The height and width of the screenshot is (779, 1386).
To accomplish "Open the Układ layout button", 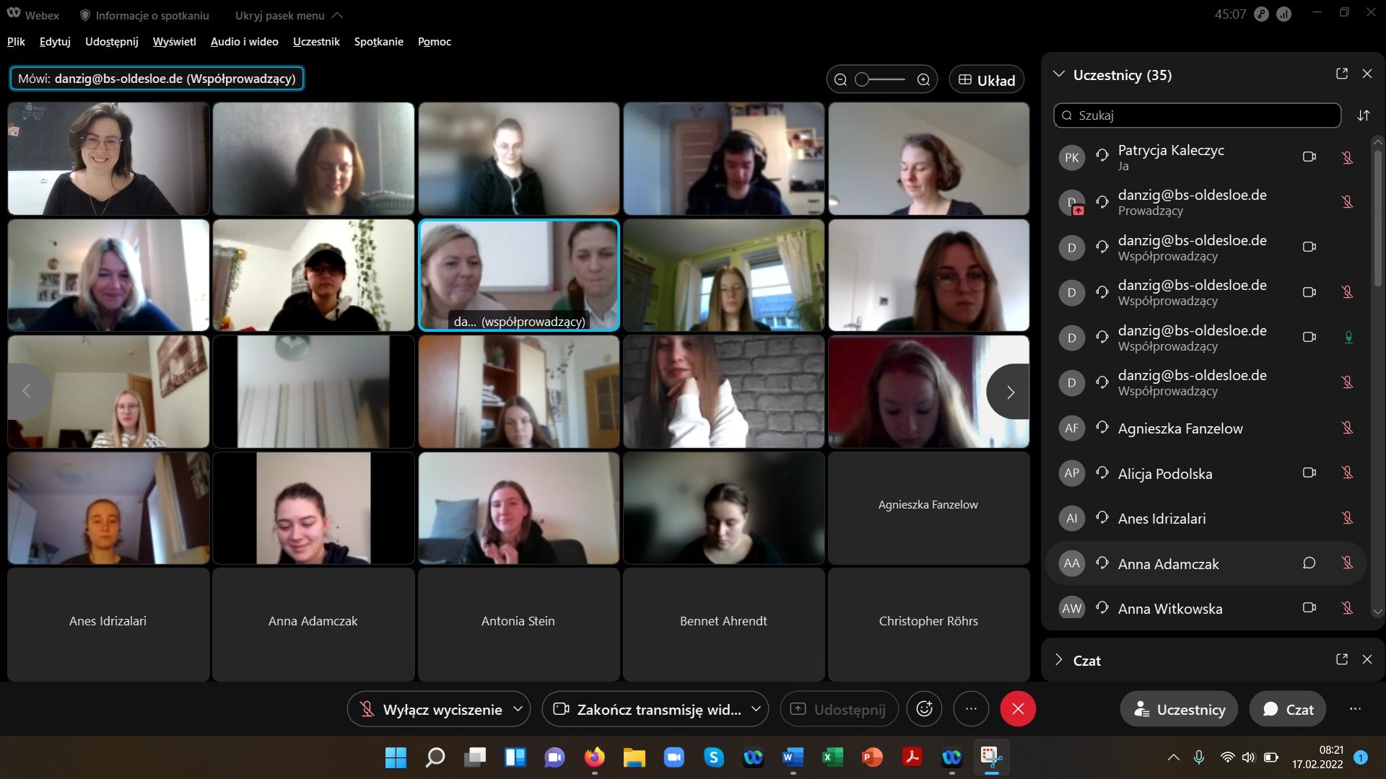I will point(986,80).
